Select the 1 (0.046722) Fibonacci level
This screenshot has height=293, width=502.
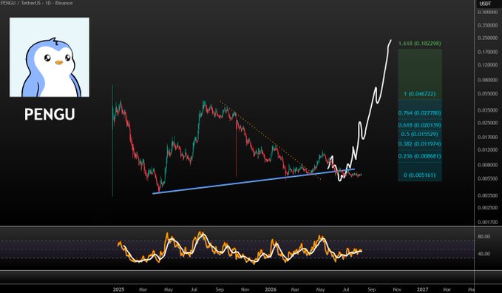(419, 94)
